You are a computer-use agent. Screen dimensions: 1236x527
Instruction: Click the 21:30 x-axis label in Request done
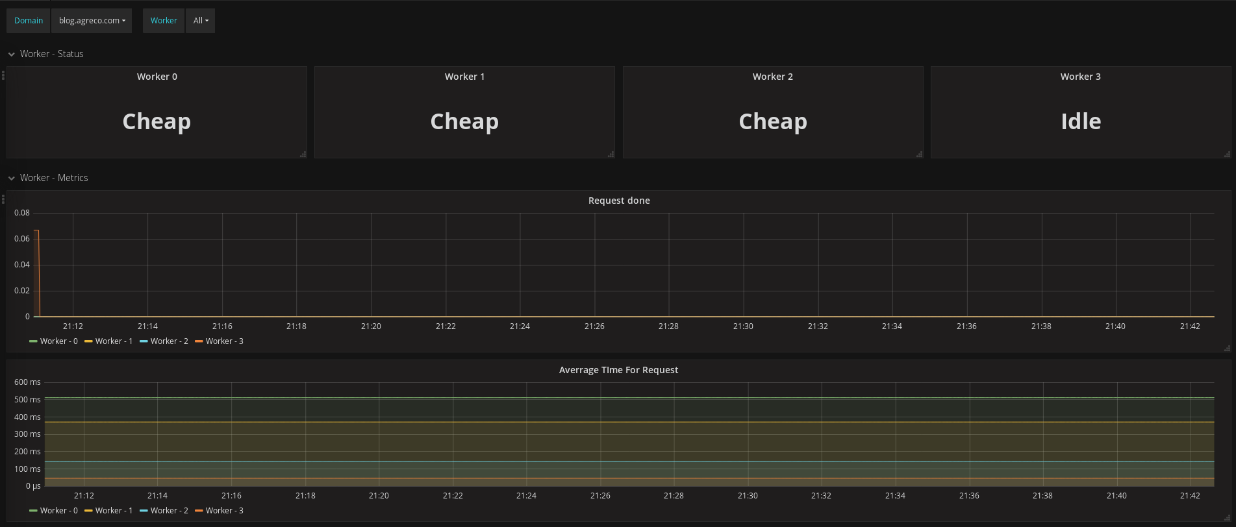743,326
